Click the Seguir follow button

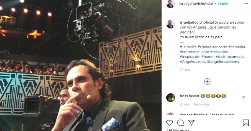click(x=223, y=4)
